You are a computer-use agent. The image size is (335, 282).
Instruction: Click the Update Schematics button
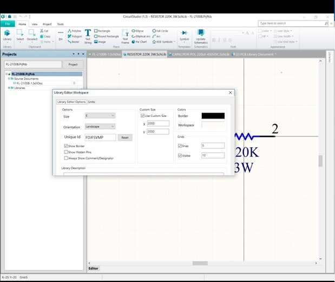pyautogui.click(x=200, y=35)
